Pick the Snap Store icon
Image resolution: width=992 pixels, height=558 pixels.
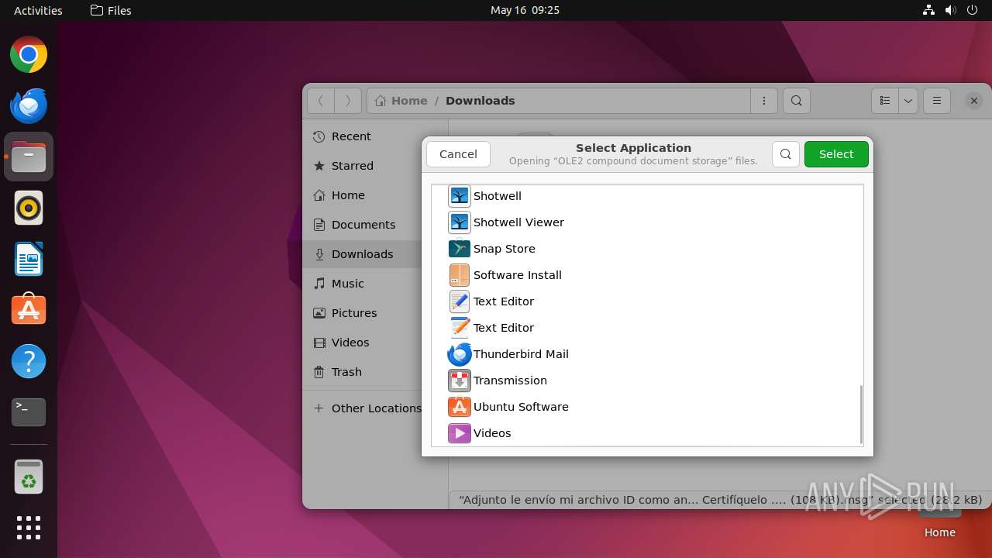click(x=460, y=249)
